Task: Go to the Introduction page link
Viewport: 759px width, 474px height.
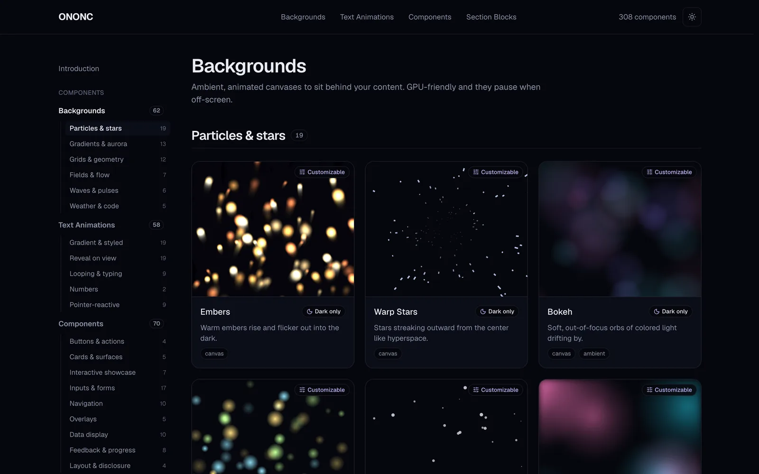Action: click(79, 69)
